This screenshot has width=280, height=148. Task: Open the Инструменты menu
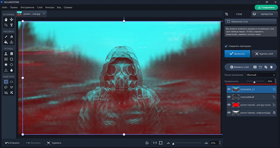(x=27, y=7)
